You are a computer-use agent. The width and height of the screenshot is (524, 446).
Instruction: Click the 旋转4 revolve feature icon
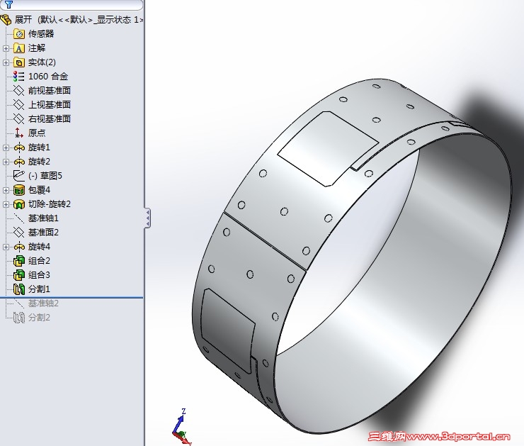pos(19,247)
